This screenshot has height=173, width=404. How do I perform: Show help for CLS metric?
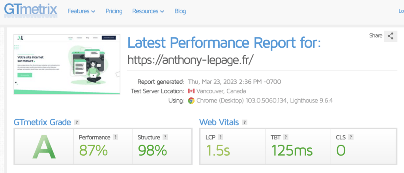(351, 137)
